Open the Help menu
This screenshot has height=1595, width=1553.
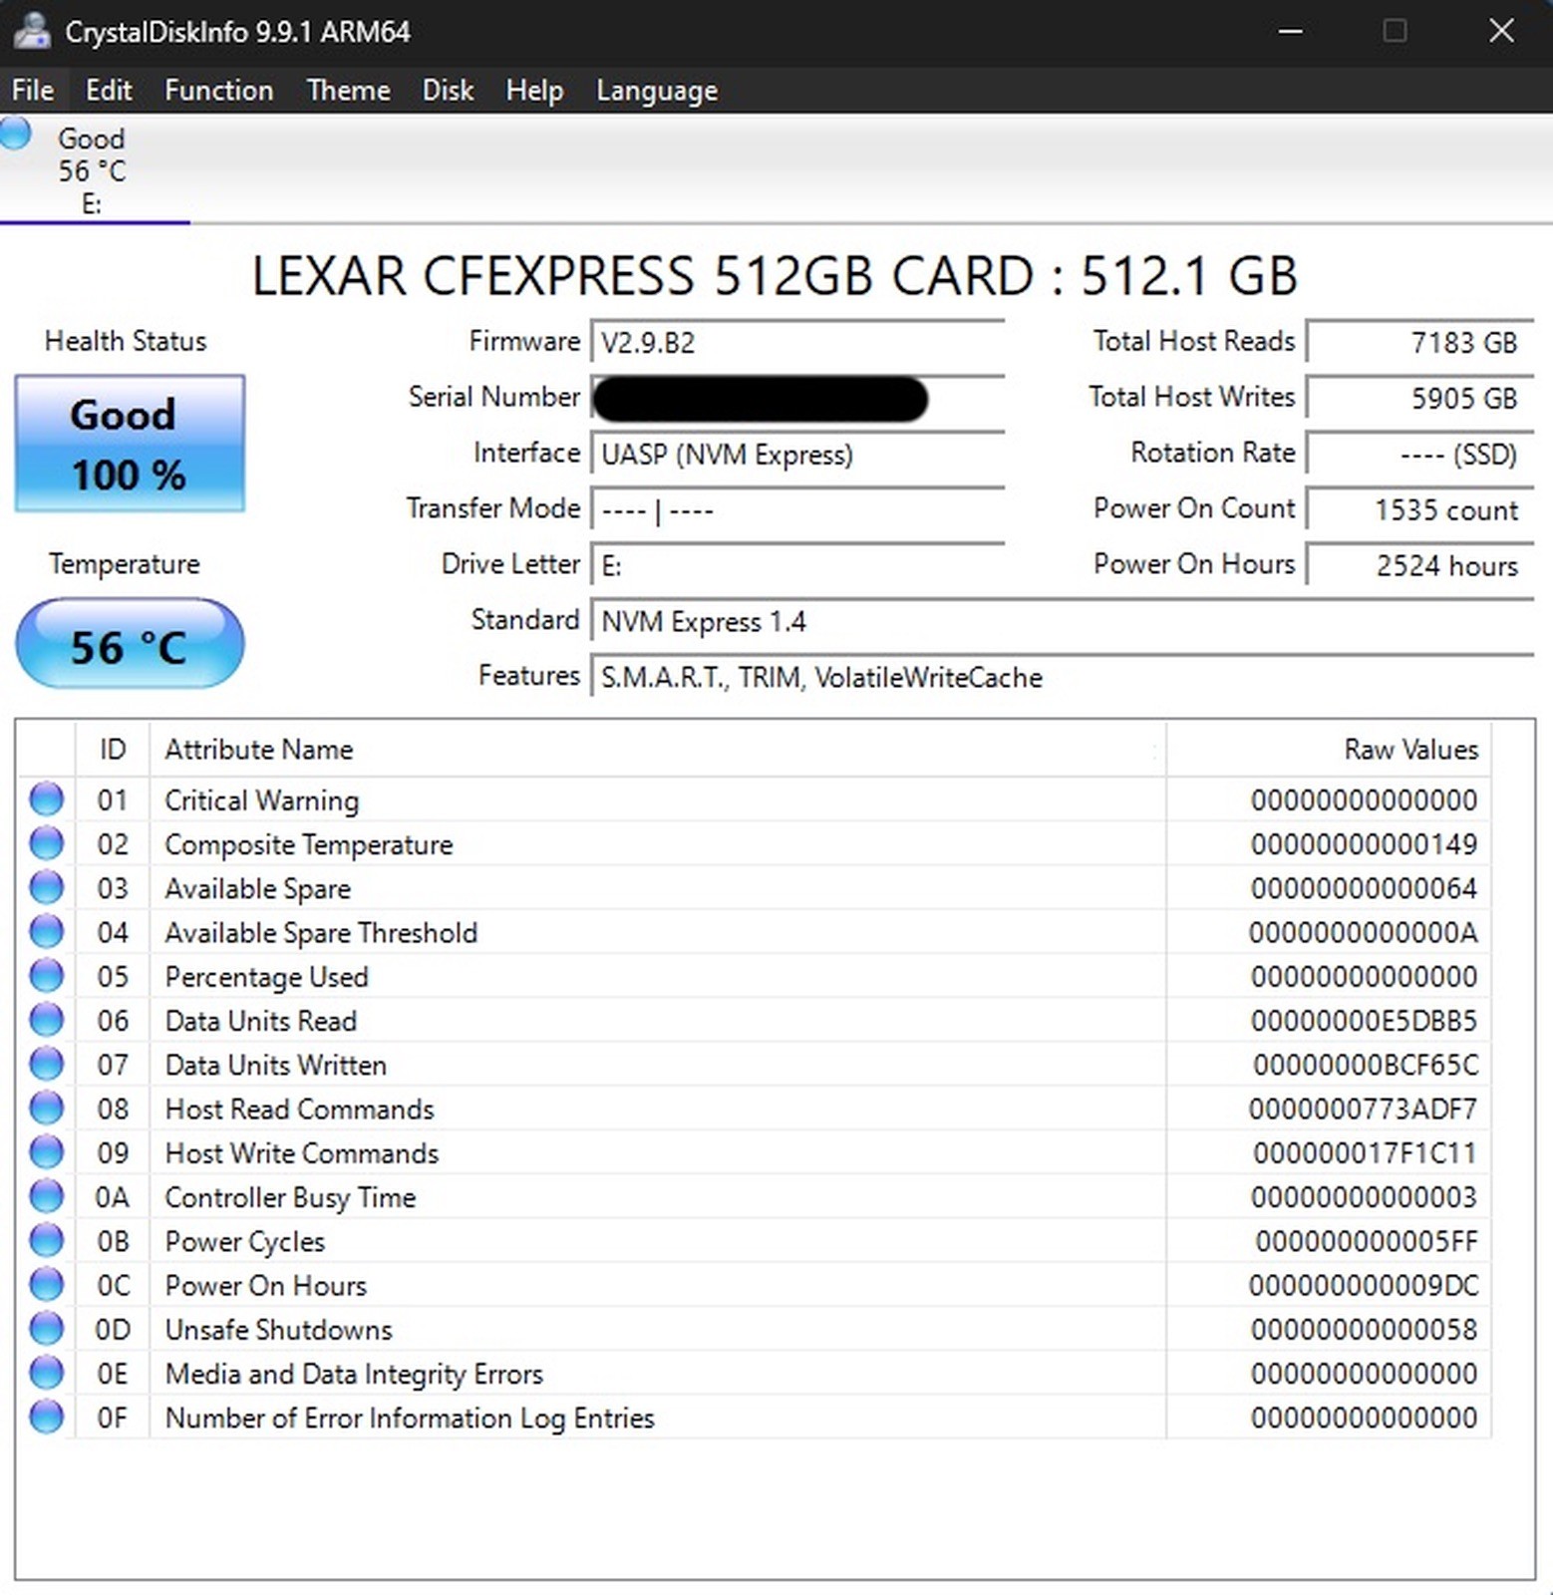534,91
